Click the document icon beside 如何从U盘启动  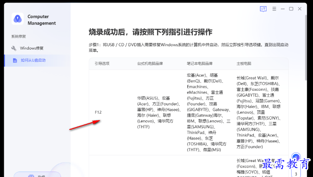15,60
